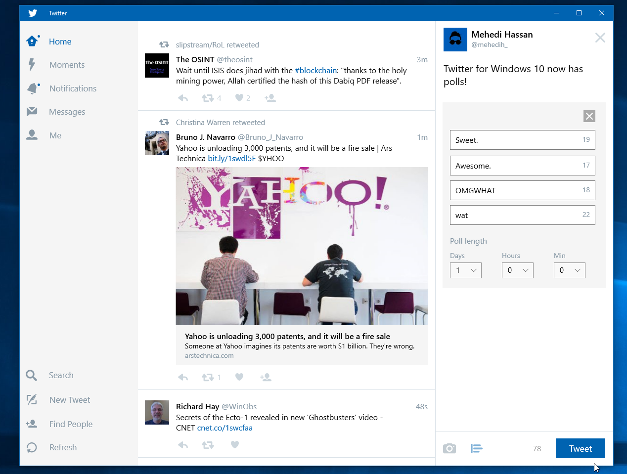
Task: Open arstechnica.com source text
Action: point(209,355)
